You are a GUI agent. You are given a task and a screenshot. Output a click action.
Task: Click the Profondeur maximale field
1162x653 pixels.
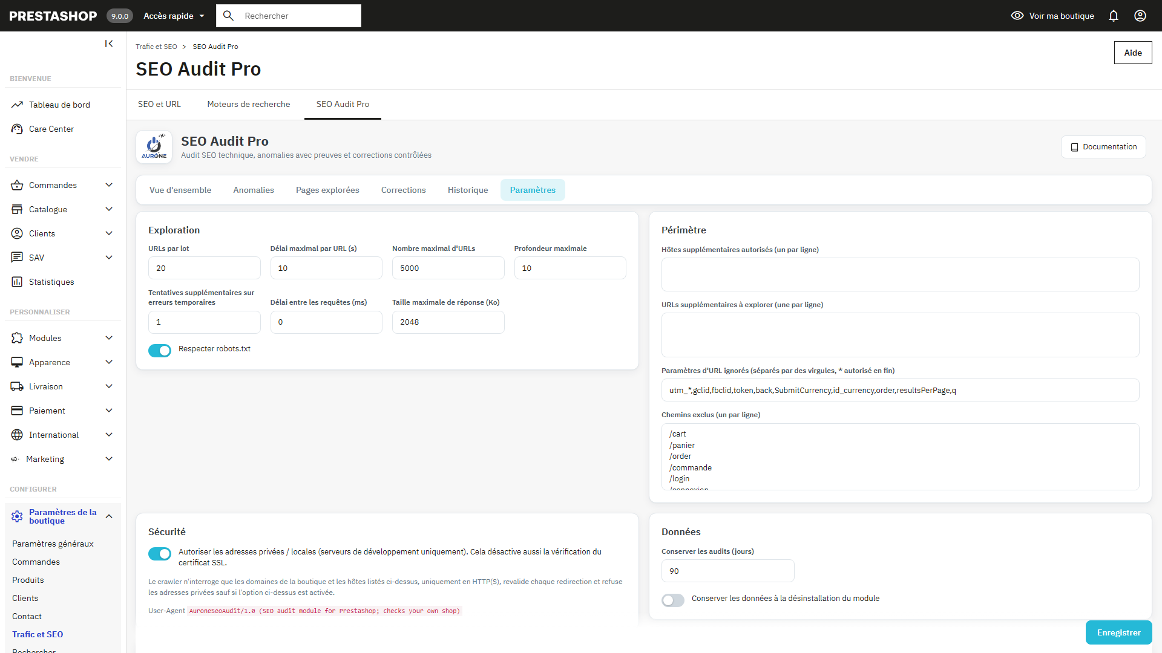pos(570,268)
